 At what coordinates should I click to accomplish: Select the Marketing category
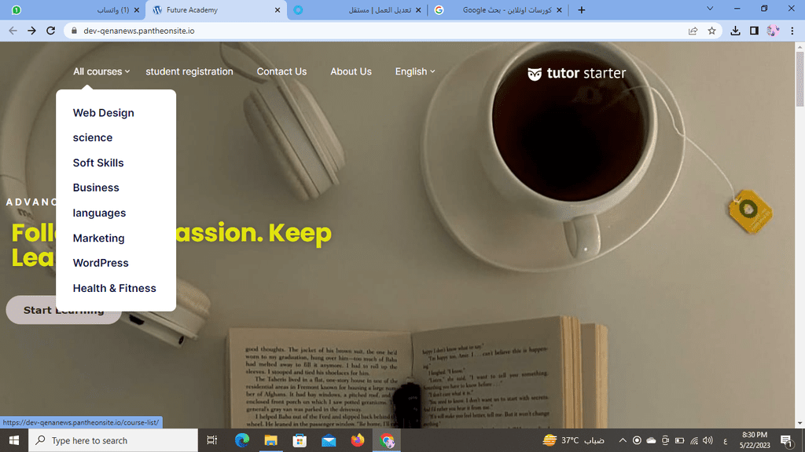pos(98,238)
